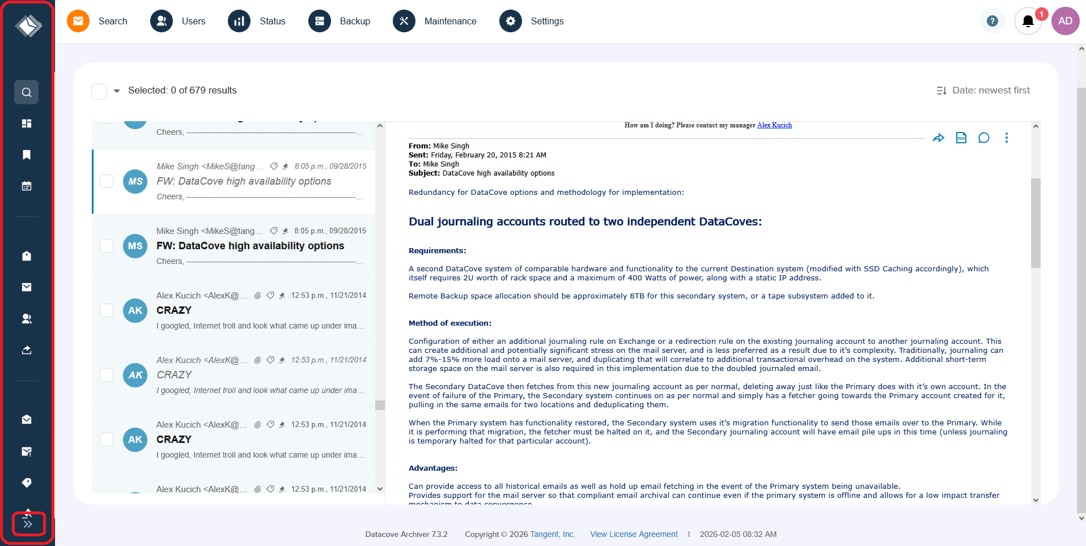Click the AK avatar on italic CRAZY email
The height and width of the screenshot is (546, 1086).
(135, 375)
